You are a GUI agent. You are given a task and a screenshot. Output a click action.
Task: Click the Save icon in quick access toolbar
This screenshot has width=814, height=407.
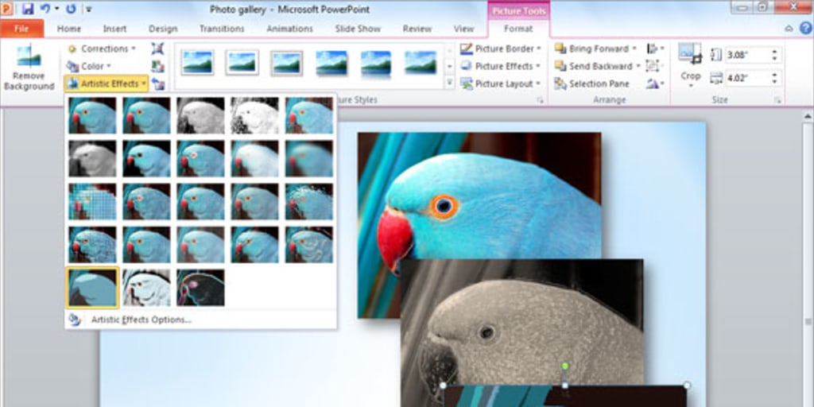click(x=28, y=9)
